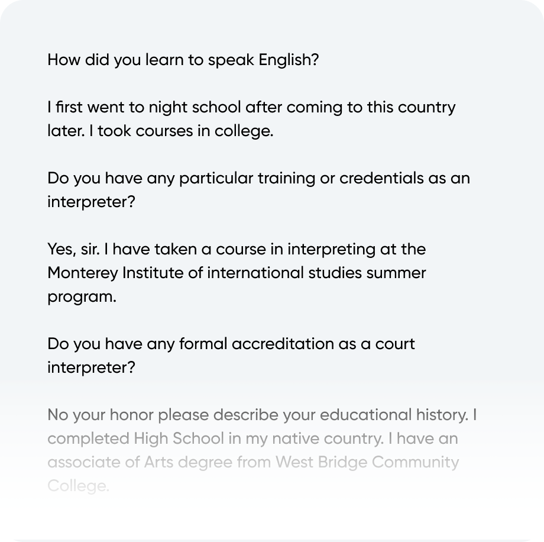Click the word 'credentials' in the question
The image size is (544, 542).
(x=381, y=179)
